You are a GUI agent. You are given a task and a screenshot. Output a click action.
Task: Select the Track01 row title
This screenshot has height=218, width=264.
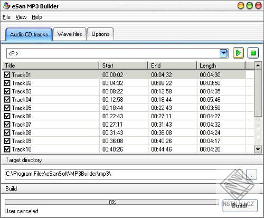tap(21, 75)
